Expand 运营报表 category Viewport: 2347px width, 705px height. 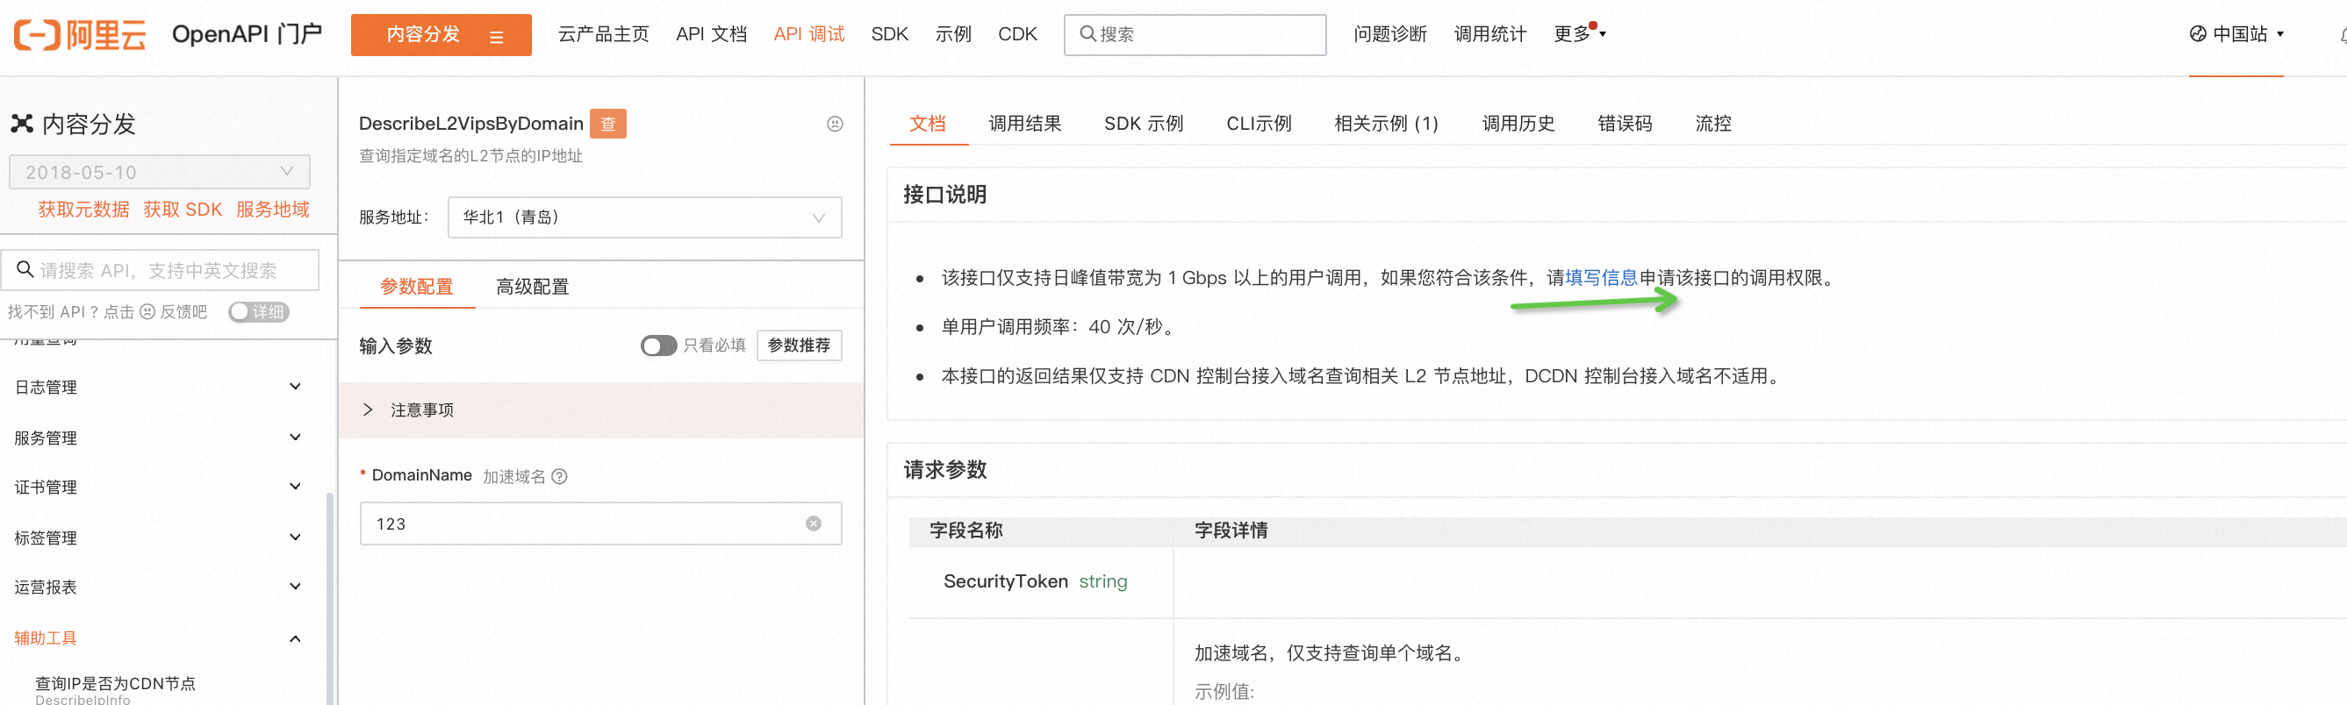pos(158,587)
